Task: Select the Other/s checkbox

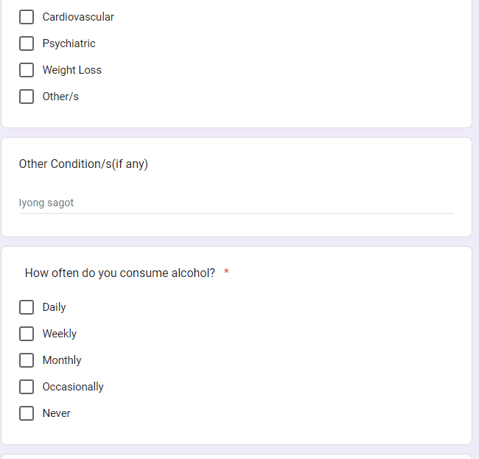Action: click(x=27, y=97)
